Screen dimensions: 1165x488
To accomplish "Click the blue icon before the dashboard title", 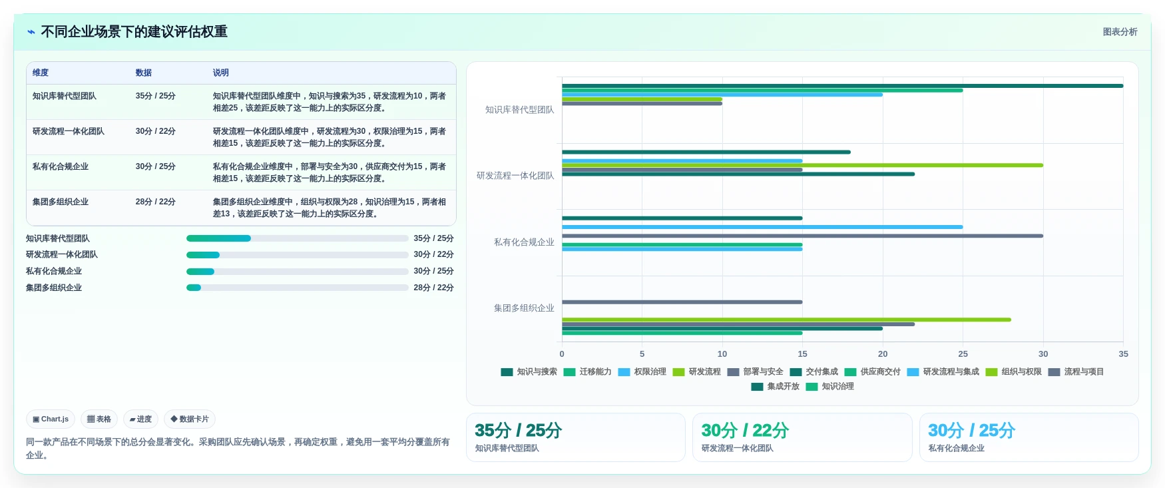I will [x=31, y=31].
